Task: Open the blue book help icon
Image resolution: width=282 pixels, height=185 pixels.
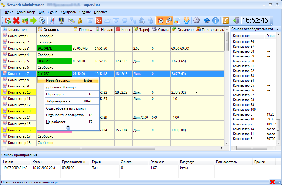Action: (x=207, y=21)
